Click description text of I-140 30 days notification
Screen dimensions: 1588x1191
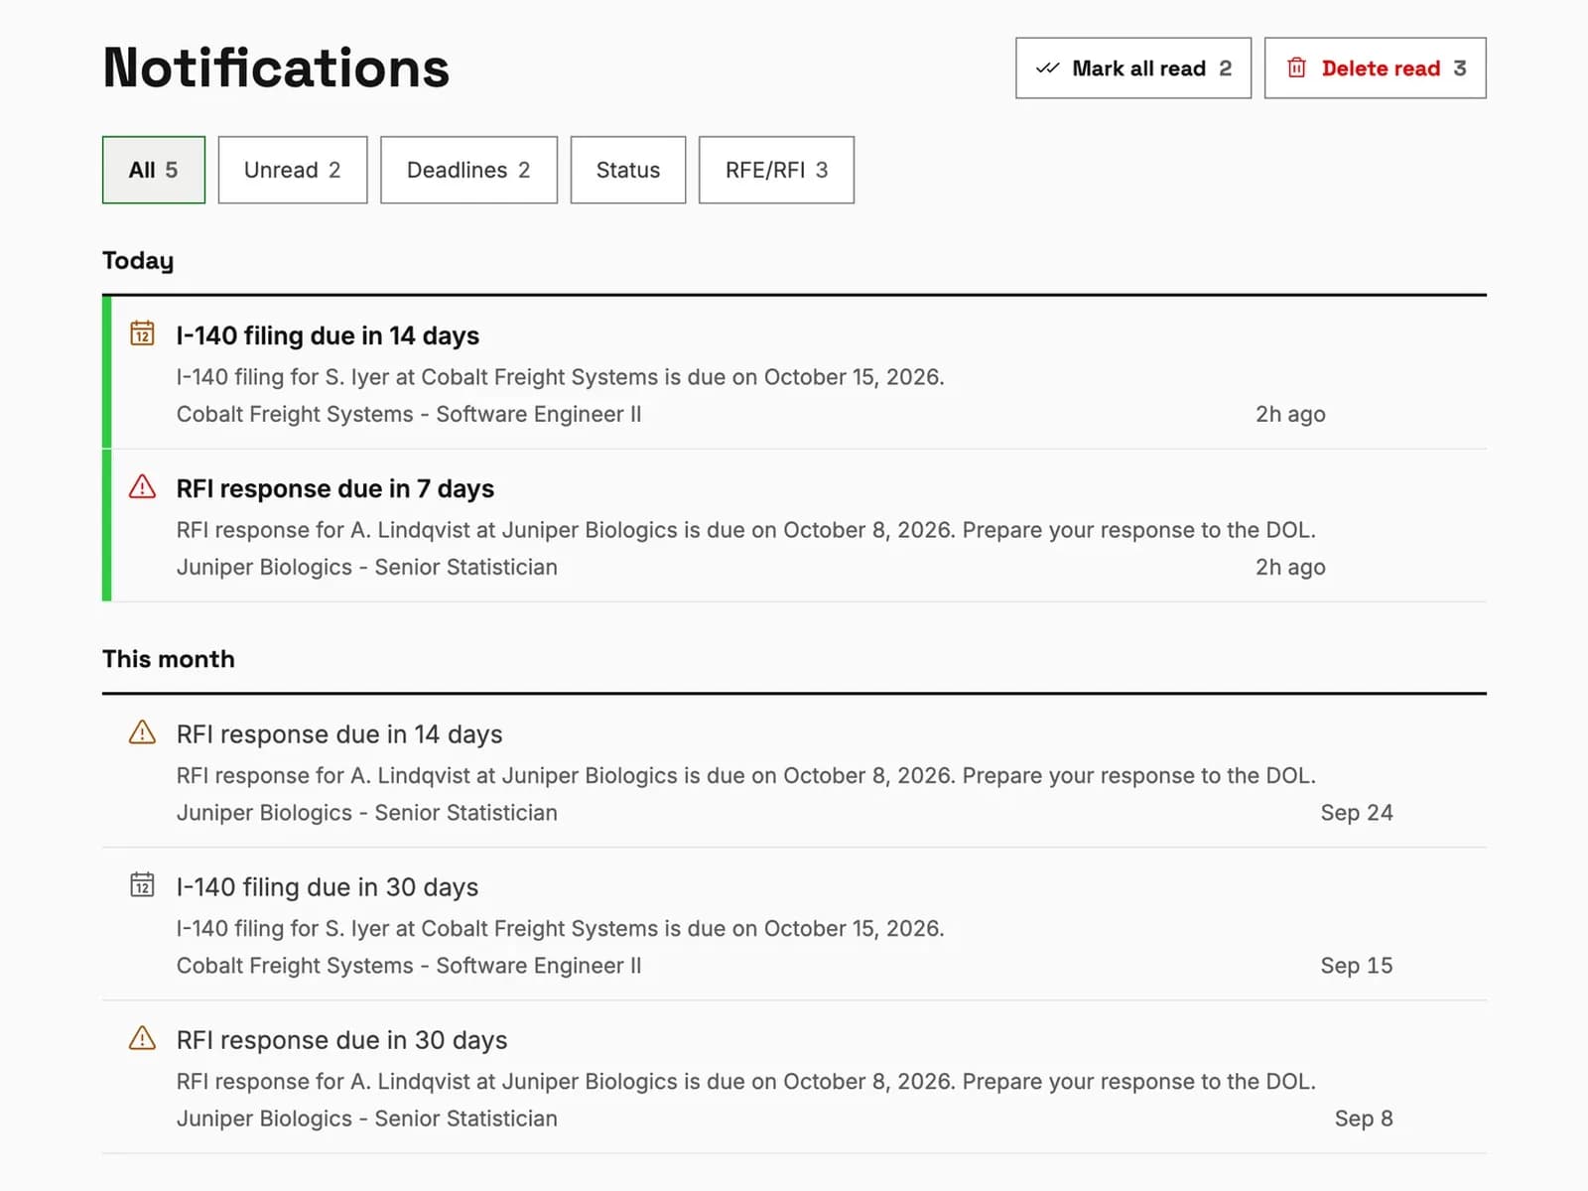click(561, 928)
